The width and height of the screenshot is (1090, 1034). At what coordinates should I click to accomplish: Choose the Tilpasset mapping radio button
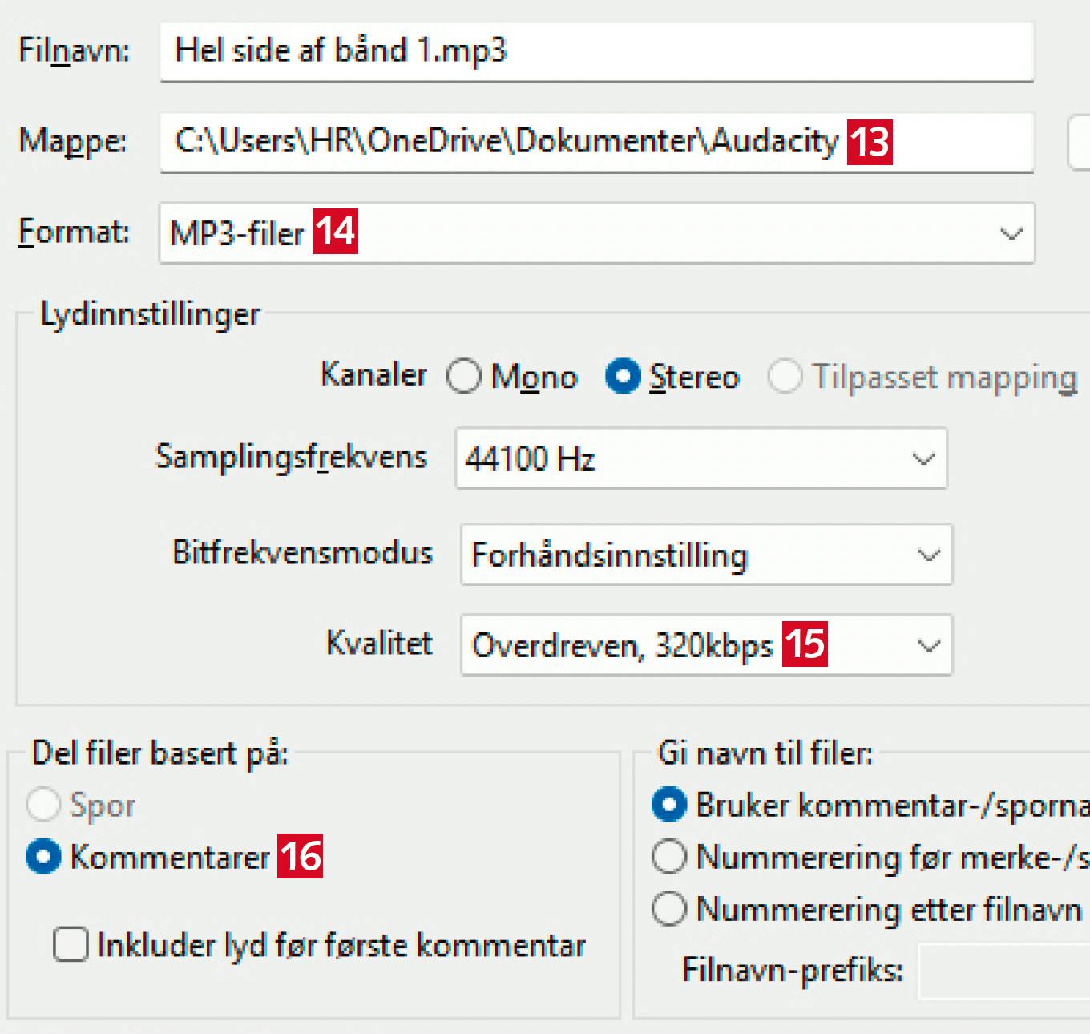point(785,376)
